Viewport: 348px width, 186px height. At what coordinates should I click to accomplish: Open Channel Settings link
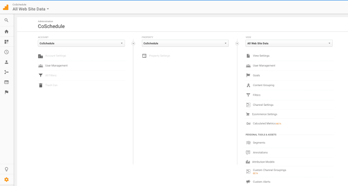click(263, 105)
